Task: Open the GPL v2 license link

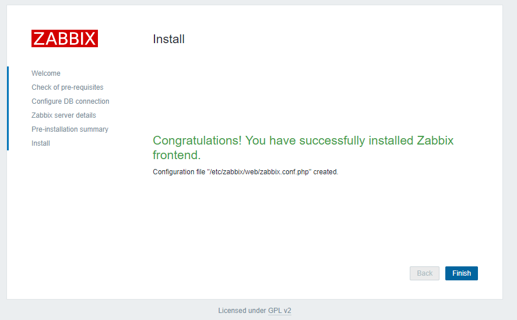Action: tap(279, 311)
